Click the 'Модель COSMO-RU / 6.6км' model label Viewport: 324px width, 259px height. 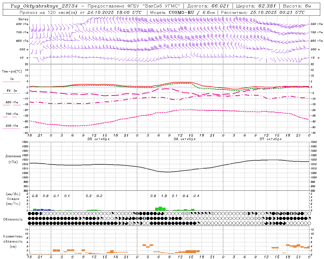click(183, 12)
